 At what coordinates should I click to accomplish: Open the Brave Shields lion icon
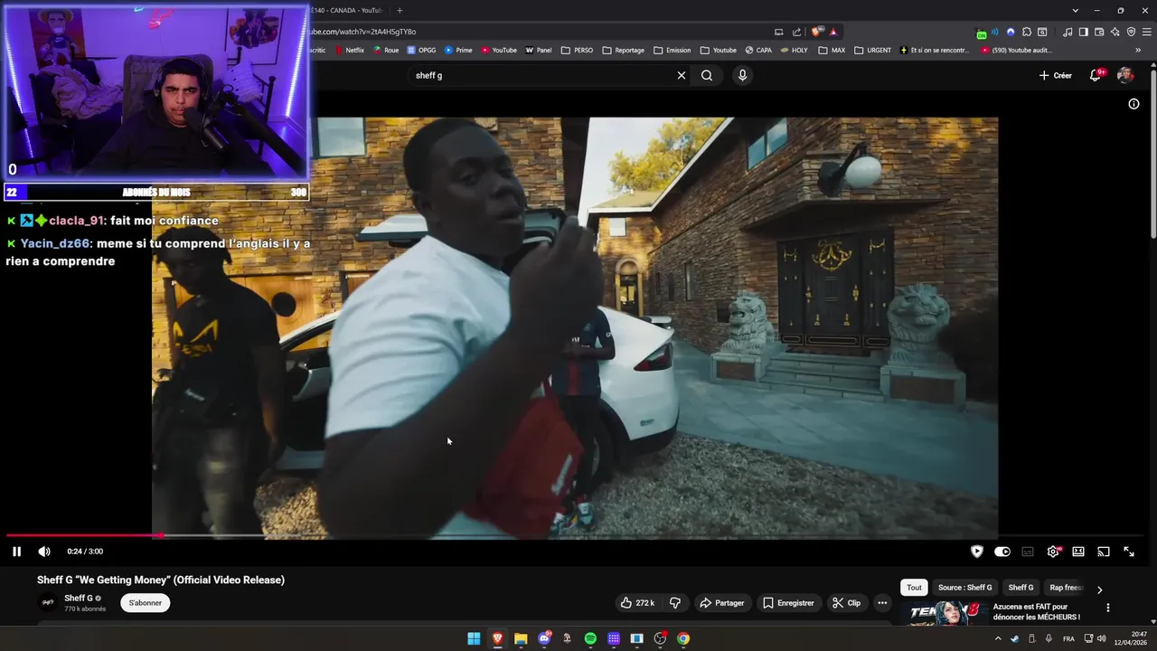(x=814, y=32)
